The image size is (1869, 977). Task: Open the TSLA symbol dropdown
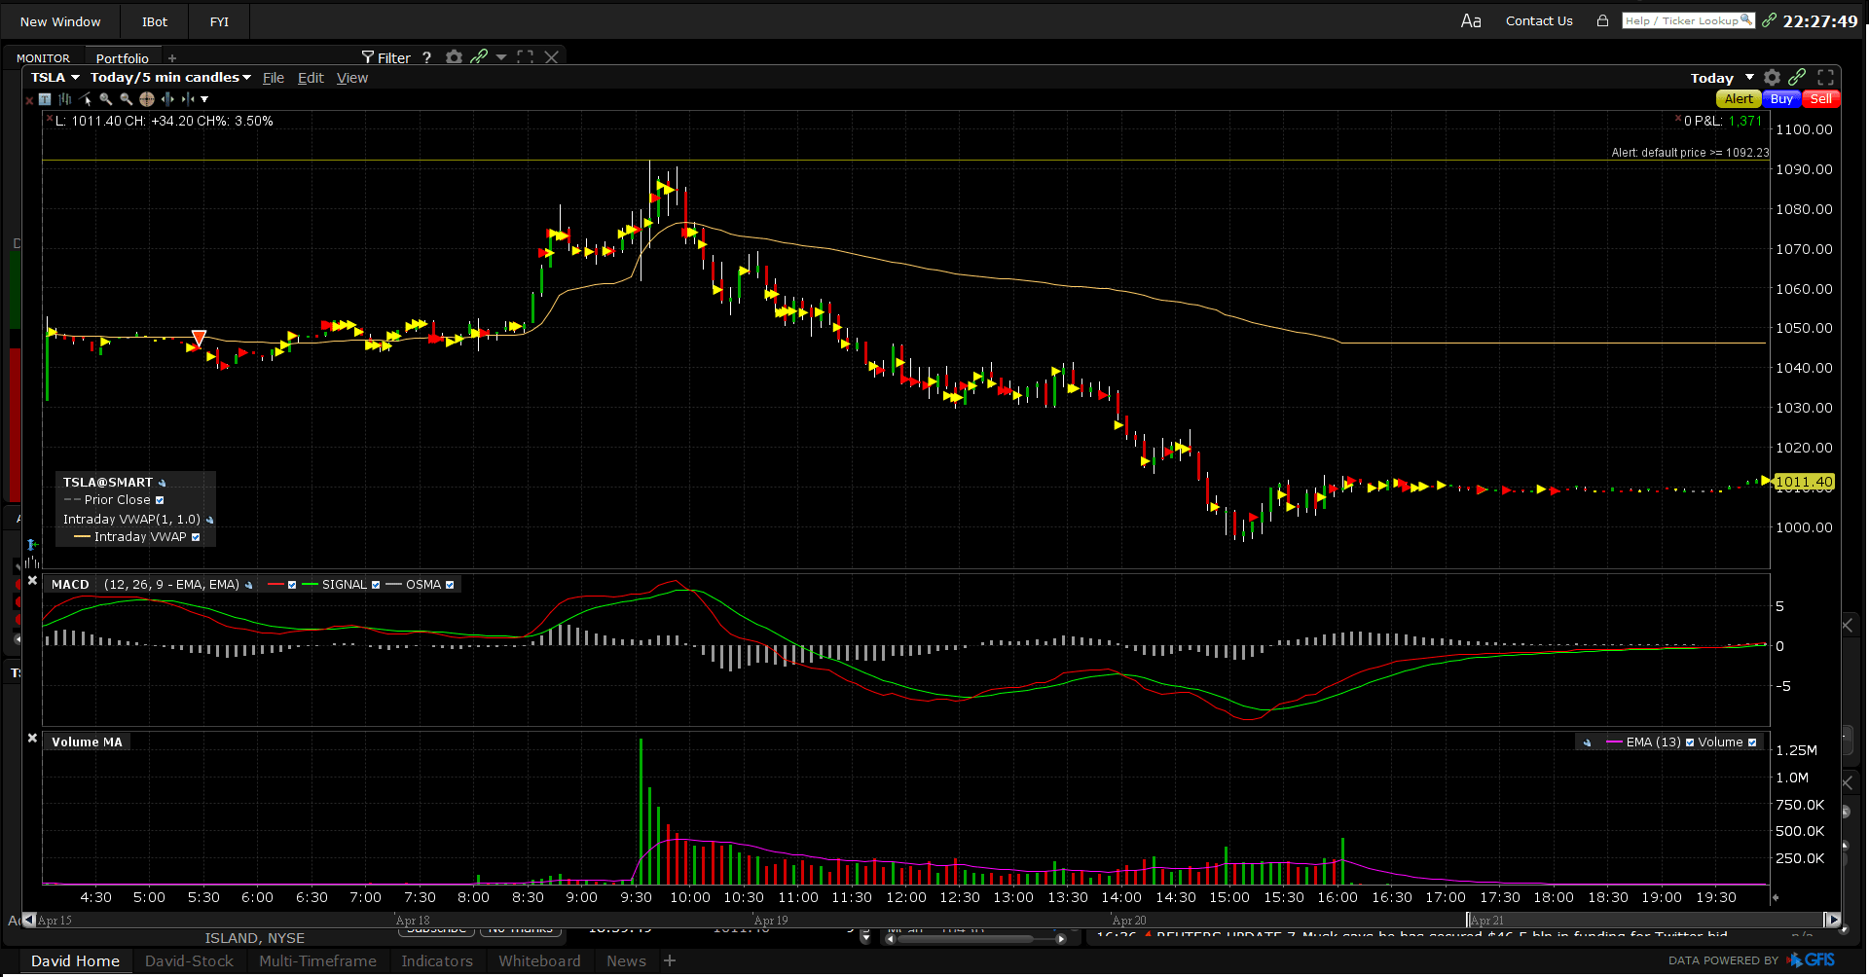[x=55, y=78]
